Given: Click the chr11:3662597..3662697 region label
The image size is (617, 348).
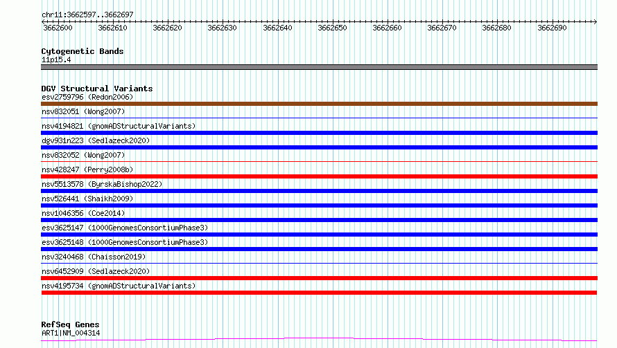Looking at the screenshot, I should coord(87,15).
